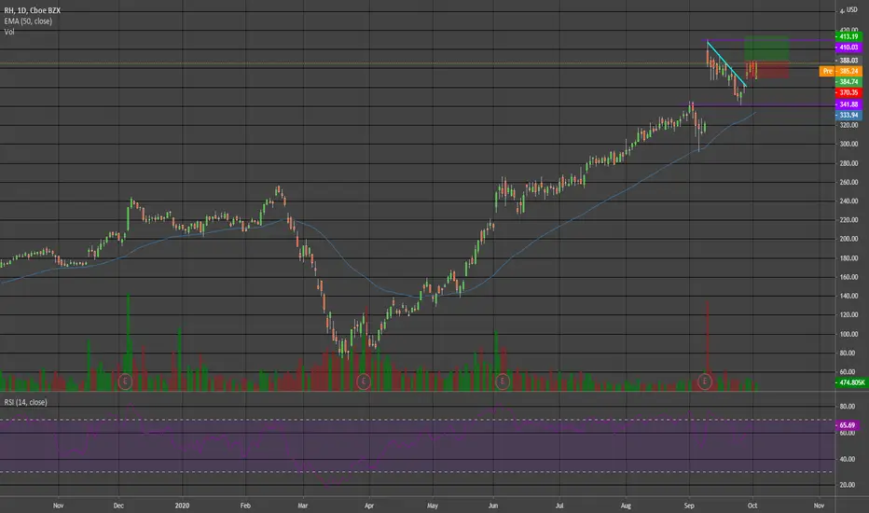
Task: Click the 260.00 price scale label
Action: coord(848,183)
